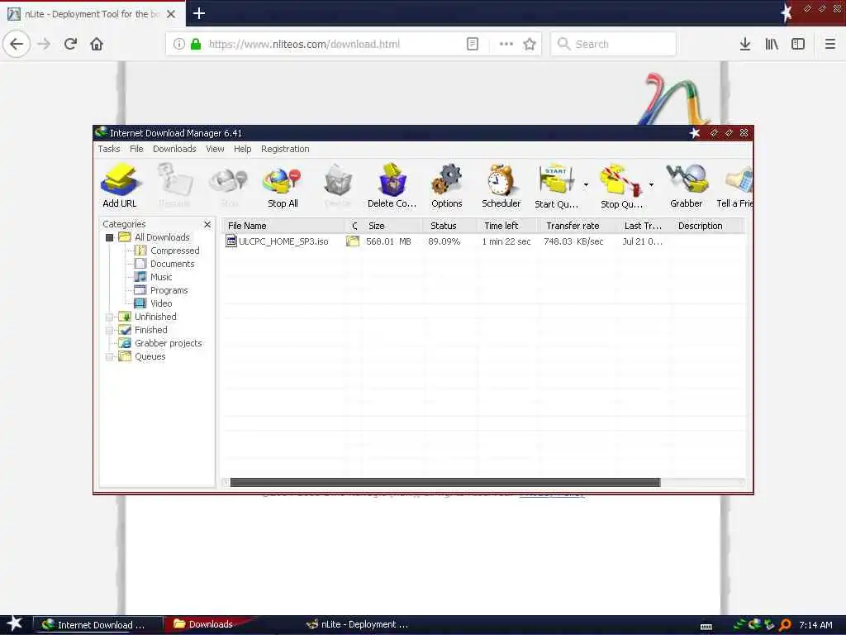This screenshot has height=635, width=846.
Task: Open a new browser tab
Action: point(198,13)
